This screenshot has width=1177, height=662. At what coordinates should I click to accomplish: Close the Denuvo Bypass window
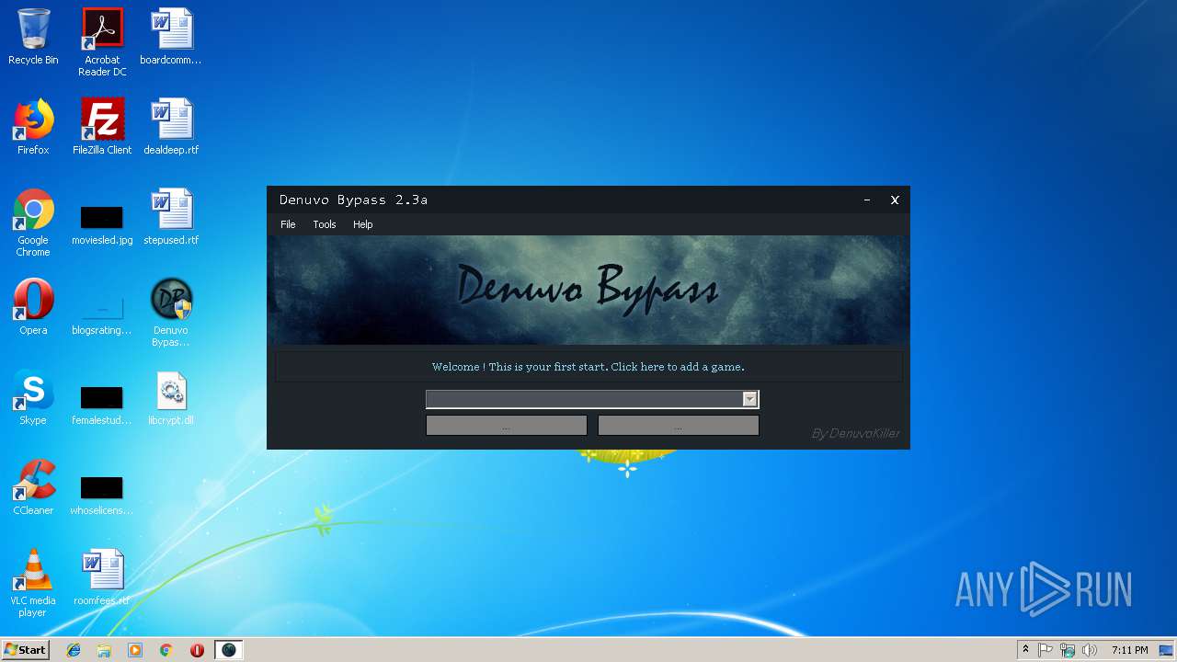point(895,200)
